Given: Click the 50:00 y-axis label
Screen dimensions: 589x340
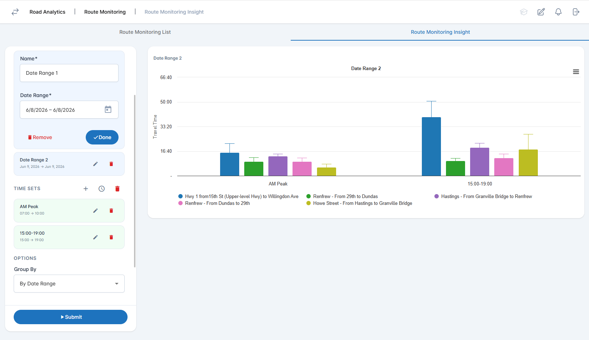Looking at the screenshot, I should pyautogui.click(x=166, y=102).
